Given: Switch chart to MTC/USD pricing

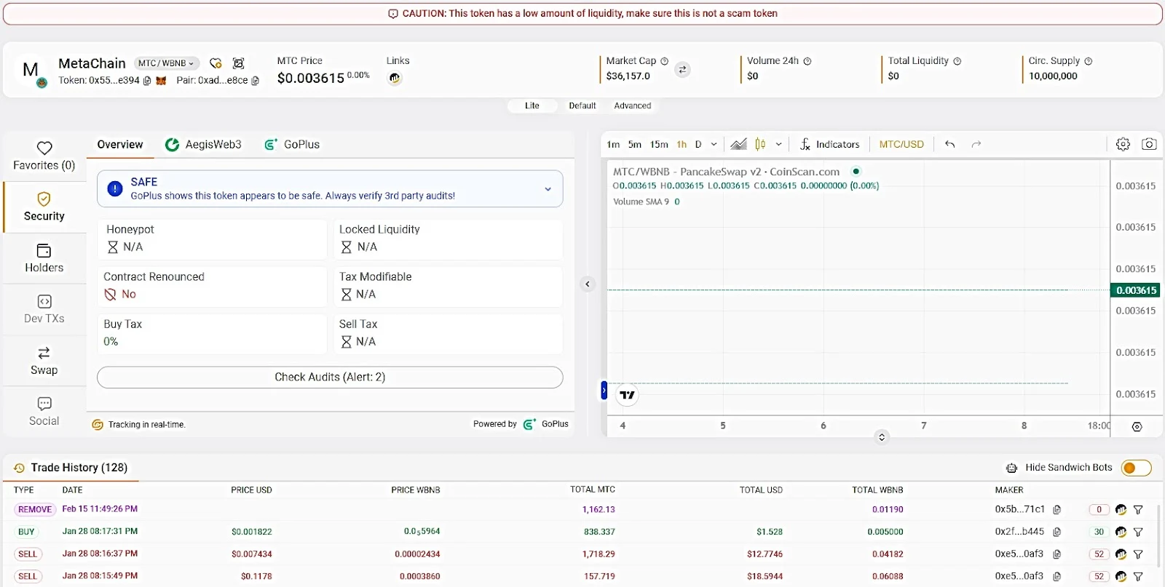Looking at the screenshot, I should pos(901,144).
